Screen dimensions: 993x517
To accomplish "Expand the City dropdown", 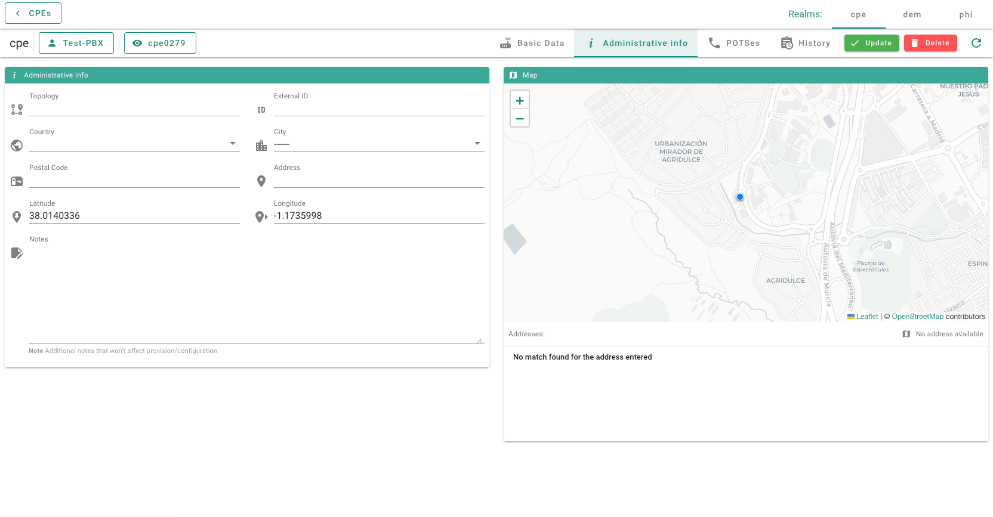I will [x=379, y=144].
